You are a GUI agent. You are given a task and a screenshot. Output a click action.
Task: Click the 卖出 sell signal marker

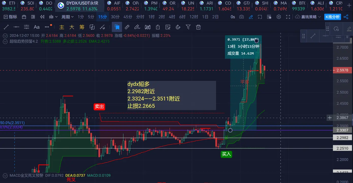[99, 107]
